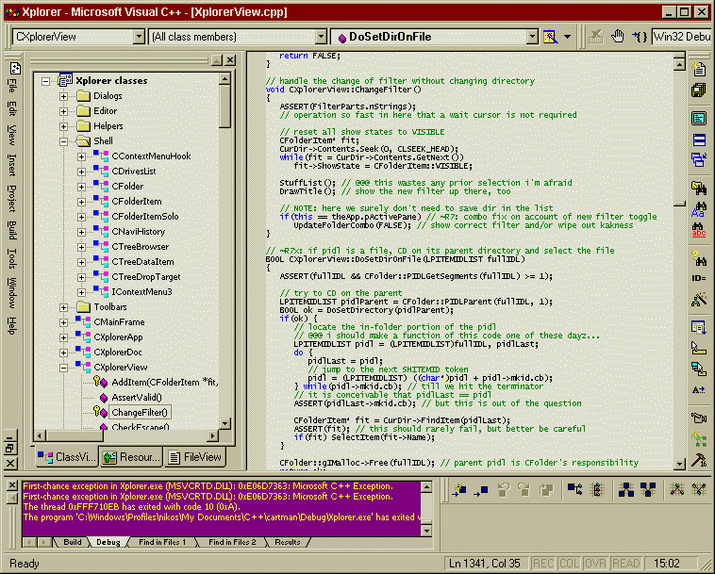Viewport: 715px width, 574px height.
Task: Collapse the CXplorerView class node
Action: [64, 369]
